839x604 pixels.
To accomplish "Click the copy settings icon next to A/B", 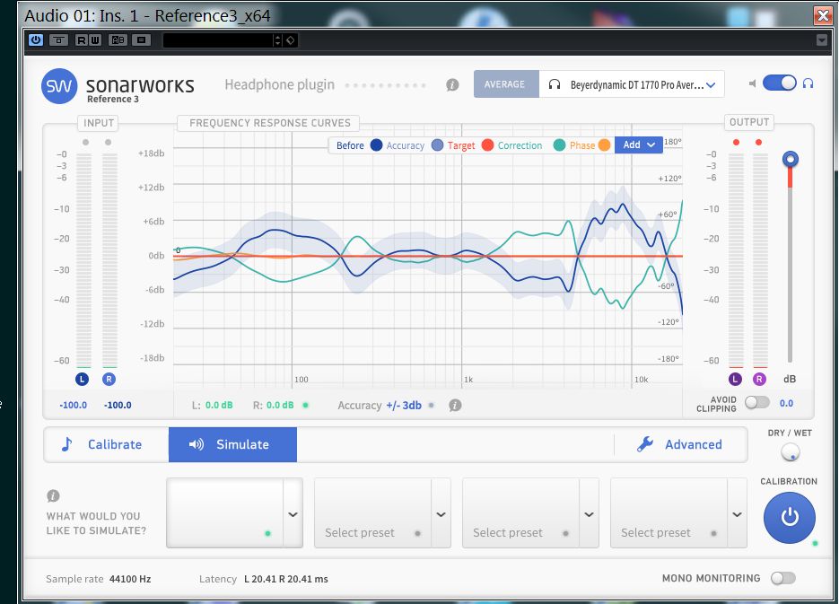I will click(141, 40).
